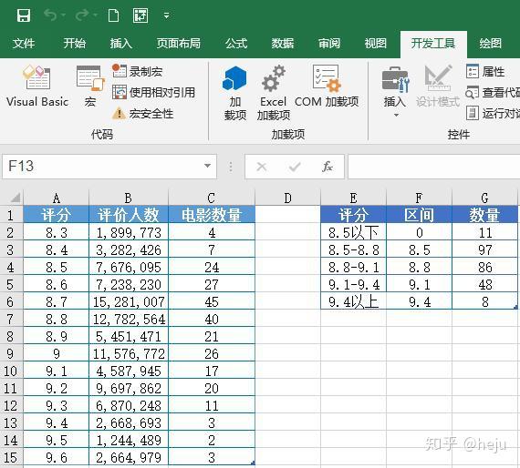Toggle 使用相对引用 option

153,92
